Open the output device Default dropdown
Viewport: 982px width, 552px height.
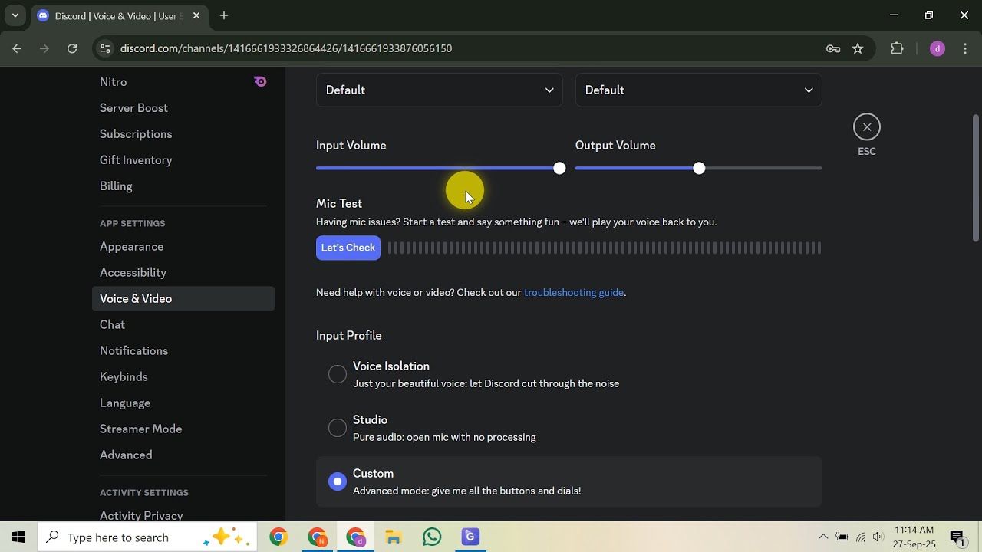pyautogui.click(x=699, y=90)
